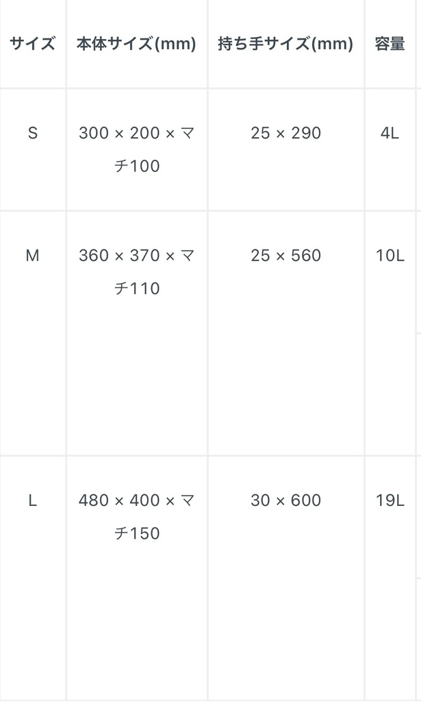Click handle size 25 × 560

coord(285,256)
